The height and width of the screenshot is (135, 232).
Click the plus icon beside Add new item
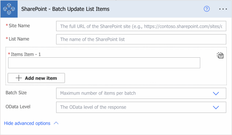point(19,78)
